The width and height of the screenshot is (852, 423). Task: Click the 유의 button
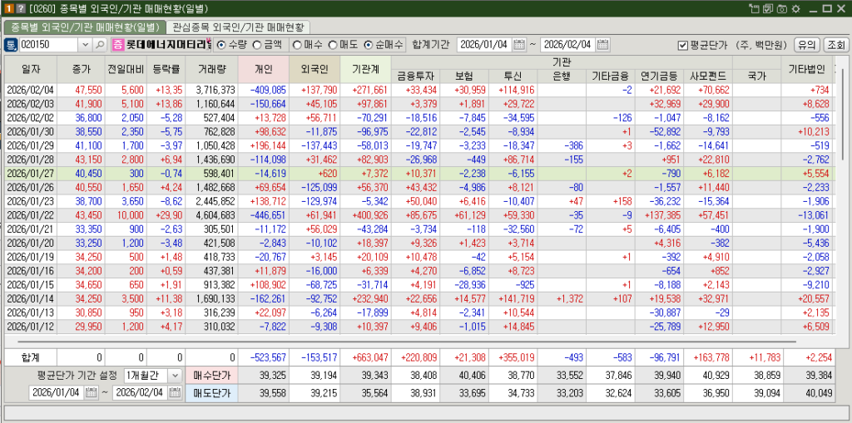click(x=807, y=45)
